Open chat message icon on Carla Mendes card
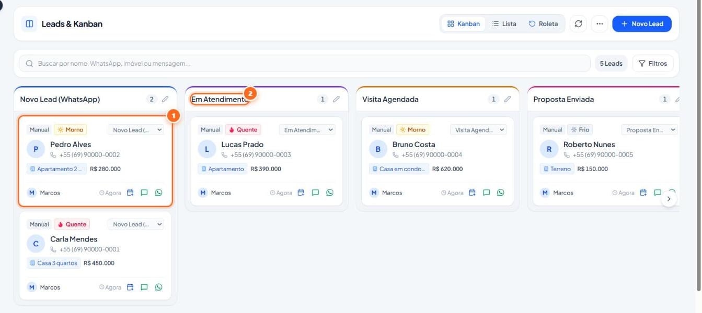 pos(144,287)
